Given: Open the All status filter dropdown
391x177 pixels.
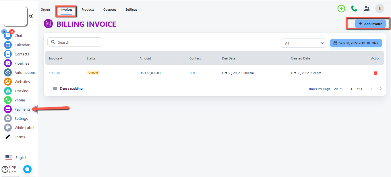Looking at the screenshot, I should click(303, 43).
